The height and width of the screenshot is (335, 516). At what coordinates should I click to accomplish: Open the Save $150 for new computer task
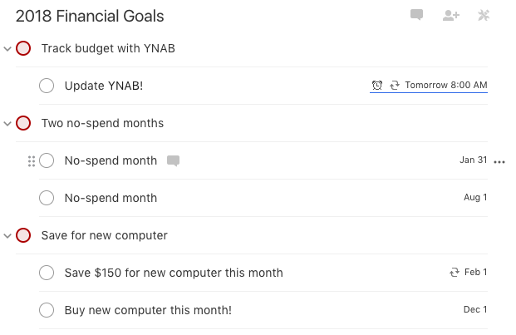tap(174, 273)
